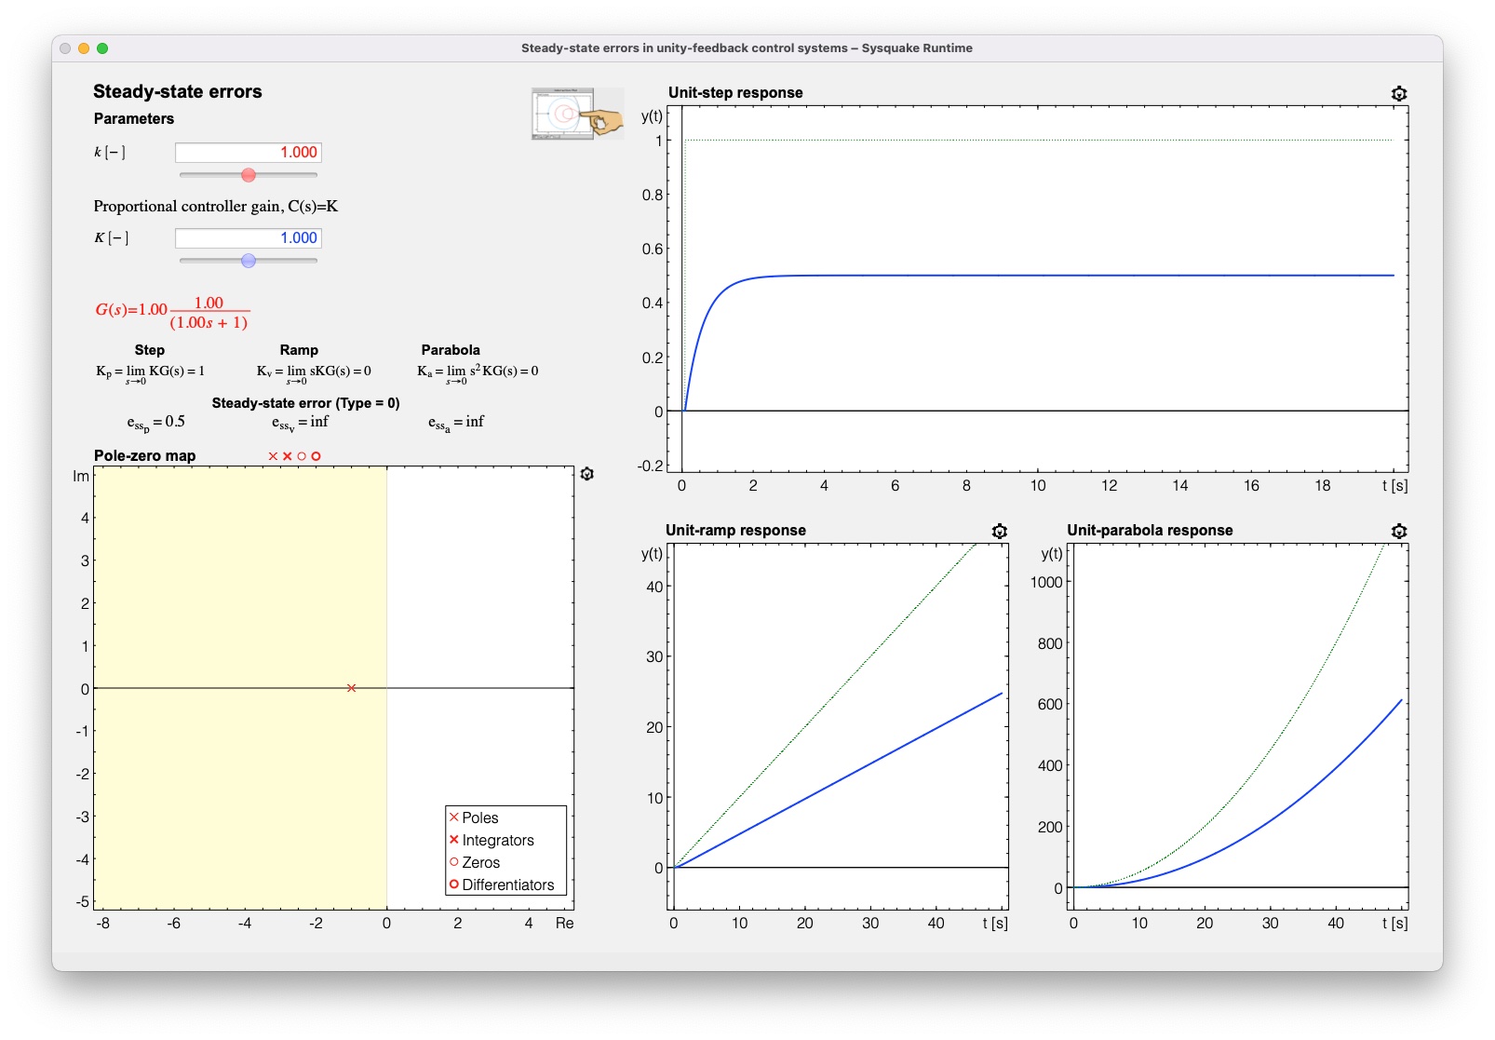Open the Pole-zero map settings gear
Screen dimensions: 1495x1040
587,474
